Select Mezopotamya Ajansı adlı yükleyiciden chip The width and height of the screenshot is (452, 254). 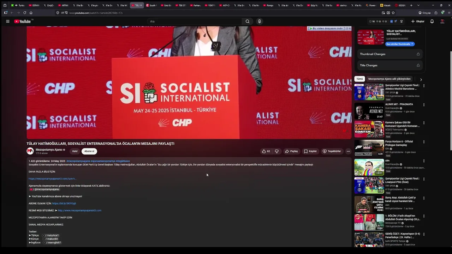[389, 79]
